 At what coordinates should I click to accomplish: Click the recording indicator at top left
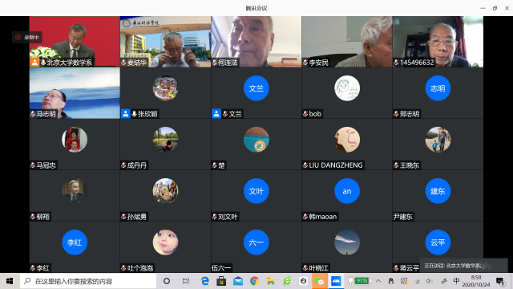point(27,38)
